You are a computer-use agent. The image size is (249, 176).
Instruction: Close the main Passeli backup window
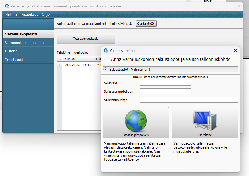pos(238,6)
